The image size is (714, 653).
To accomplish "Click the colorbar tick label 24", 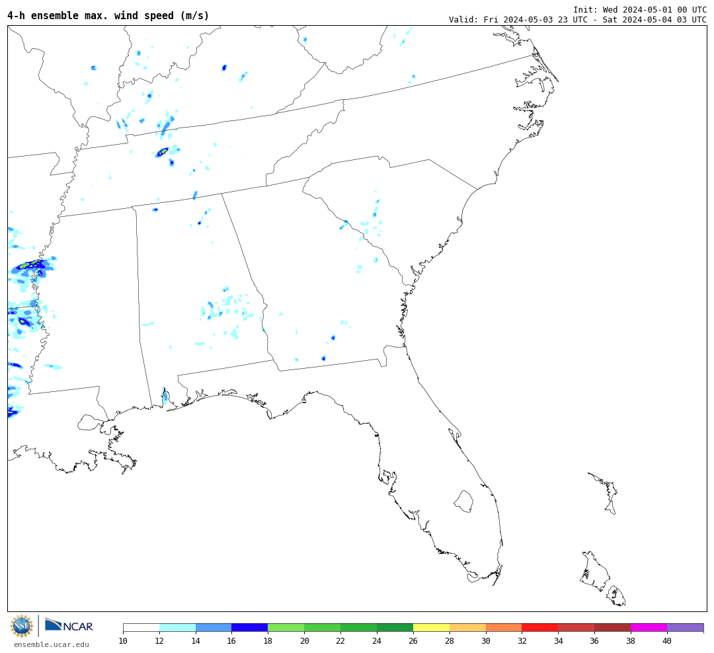I will point(377,640).
